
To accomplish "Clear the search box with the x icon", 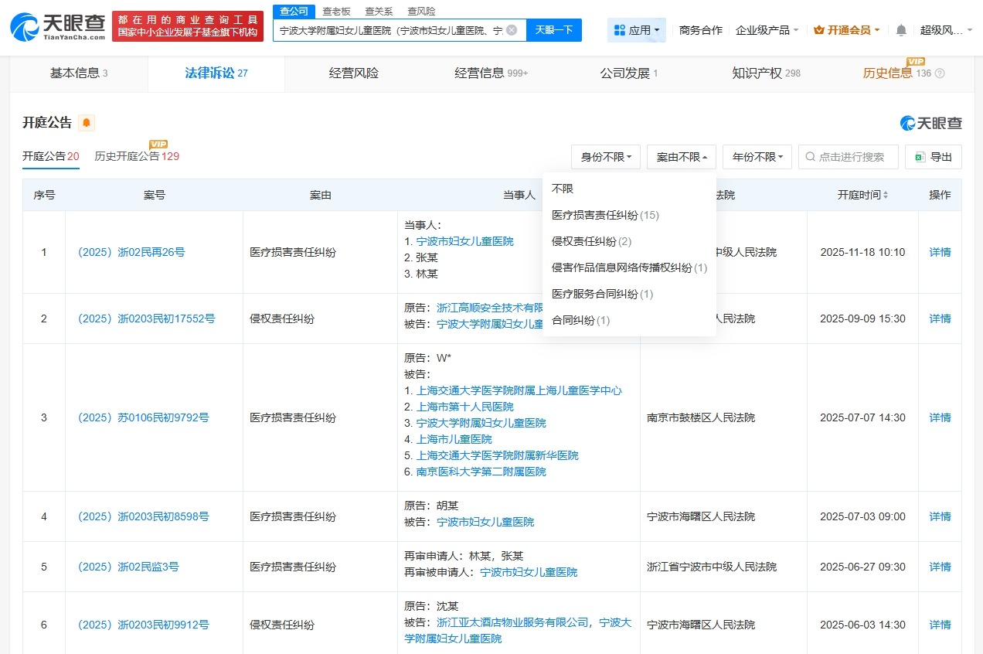I will tap(510, 29).
